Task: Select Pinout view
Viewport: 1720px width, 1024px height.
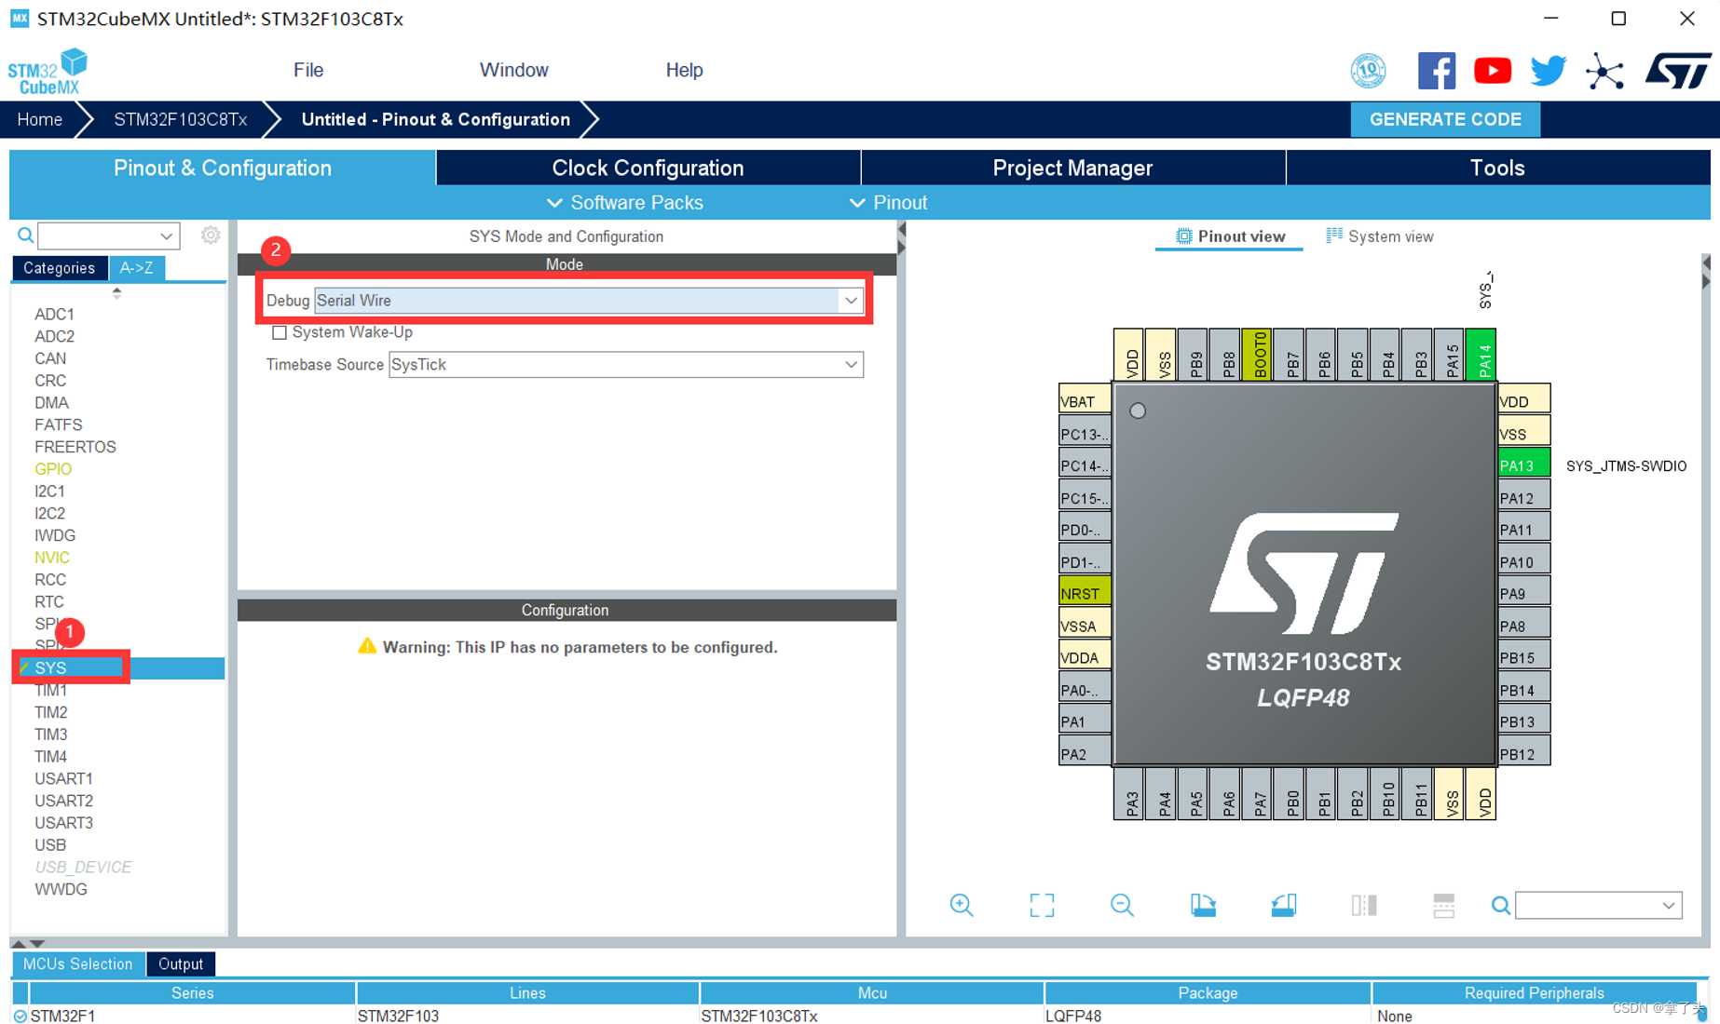Action: click(x=1228, y=236)
